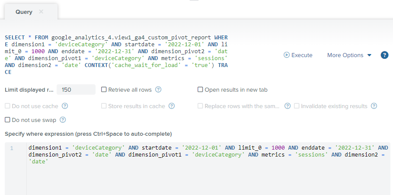This screenshot has height=195, width=393.
Task: Open the More Options dropdown
Action: [349, 55]
